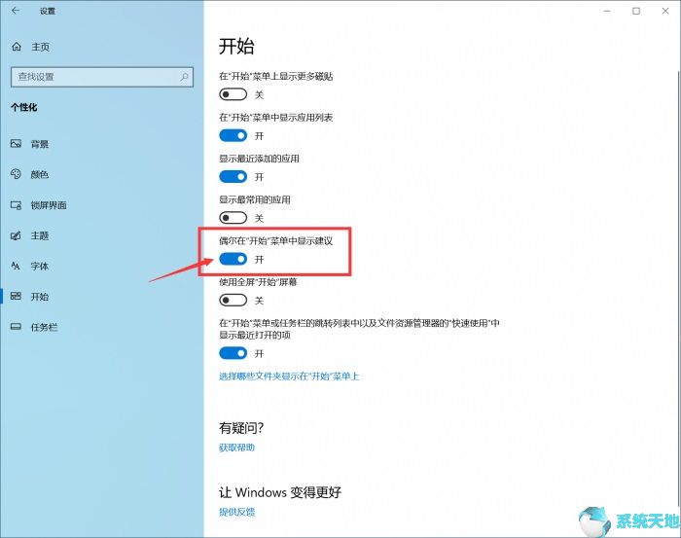This screenshot has height=538, width=681.
Task: Turn off 偶尔显示建议 switch
Action: 233,259
